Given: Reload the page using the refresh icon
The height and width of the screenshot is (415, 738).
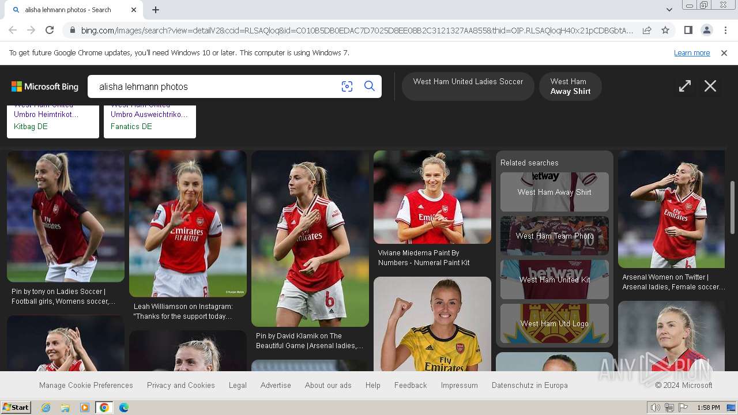Looking at the screenshot, I should tap(50, 30).
